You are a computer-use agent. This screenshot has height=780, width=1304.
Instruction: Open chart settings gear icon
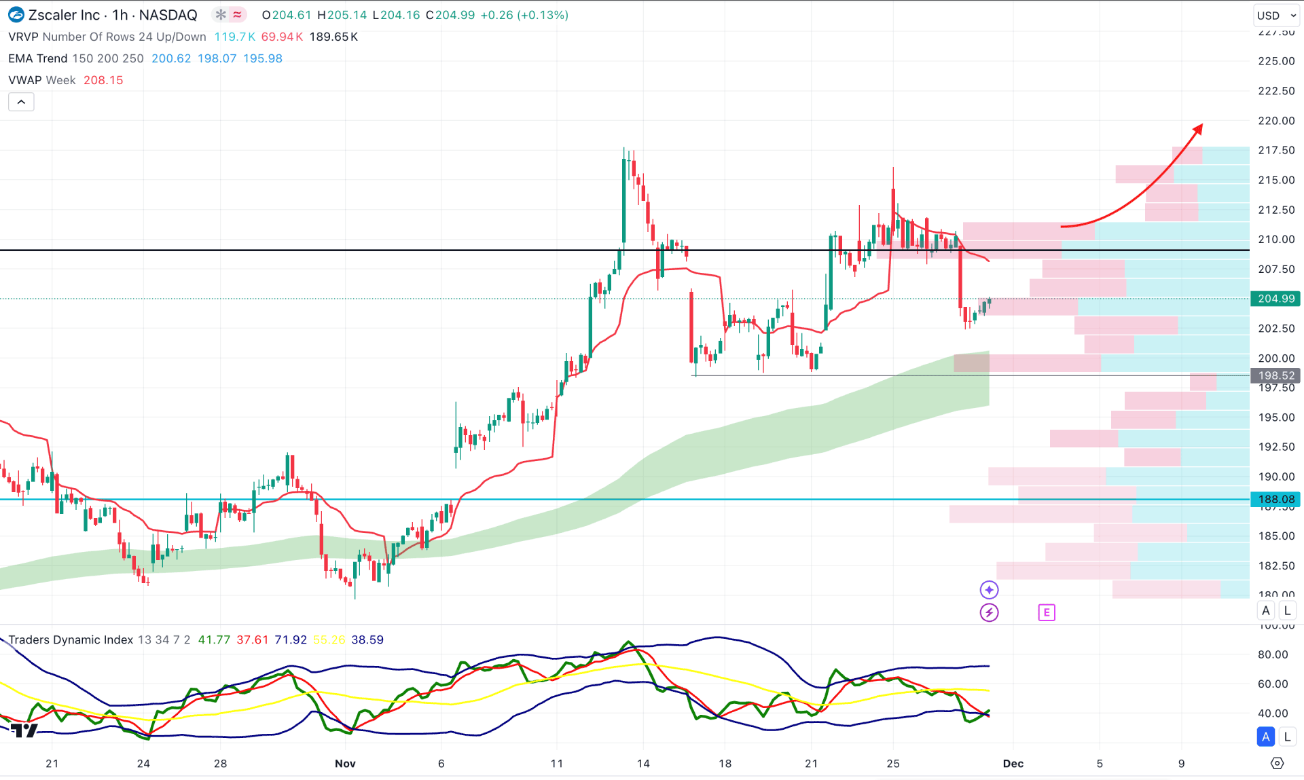1277,764
